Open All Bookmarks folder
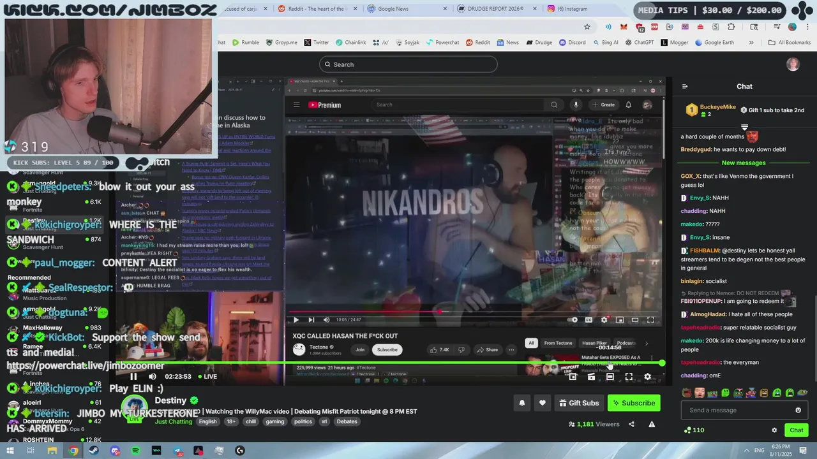The height and width of the screenshot is (459, 817). tap(790, 43)
